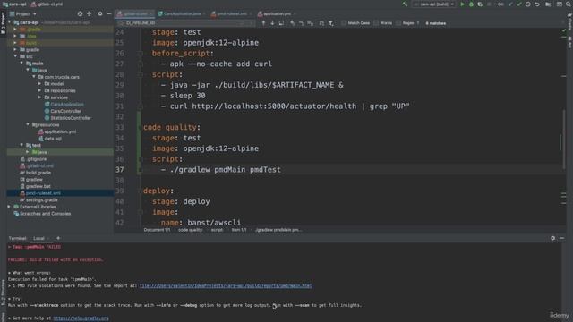Click the 'code quality' breadcrumb in editor
The width and height of the screenshot is (573, 322).
tap(190, 230)
